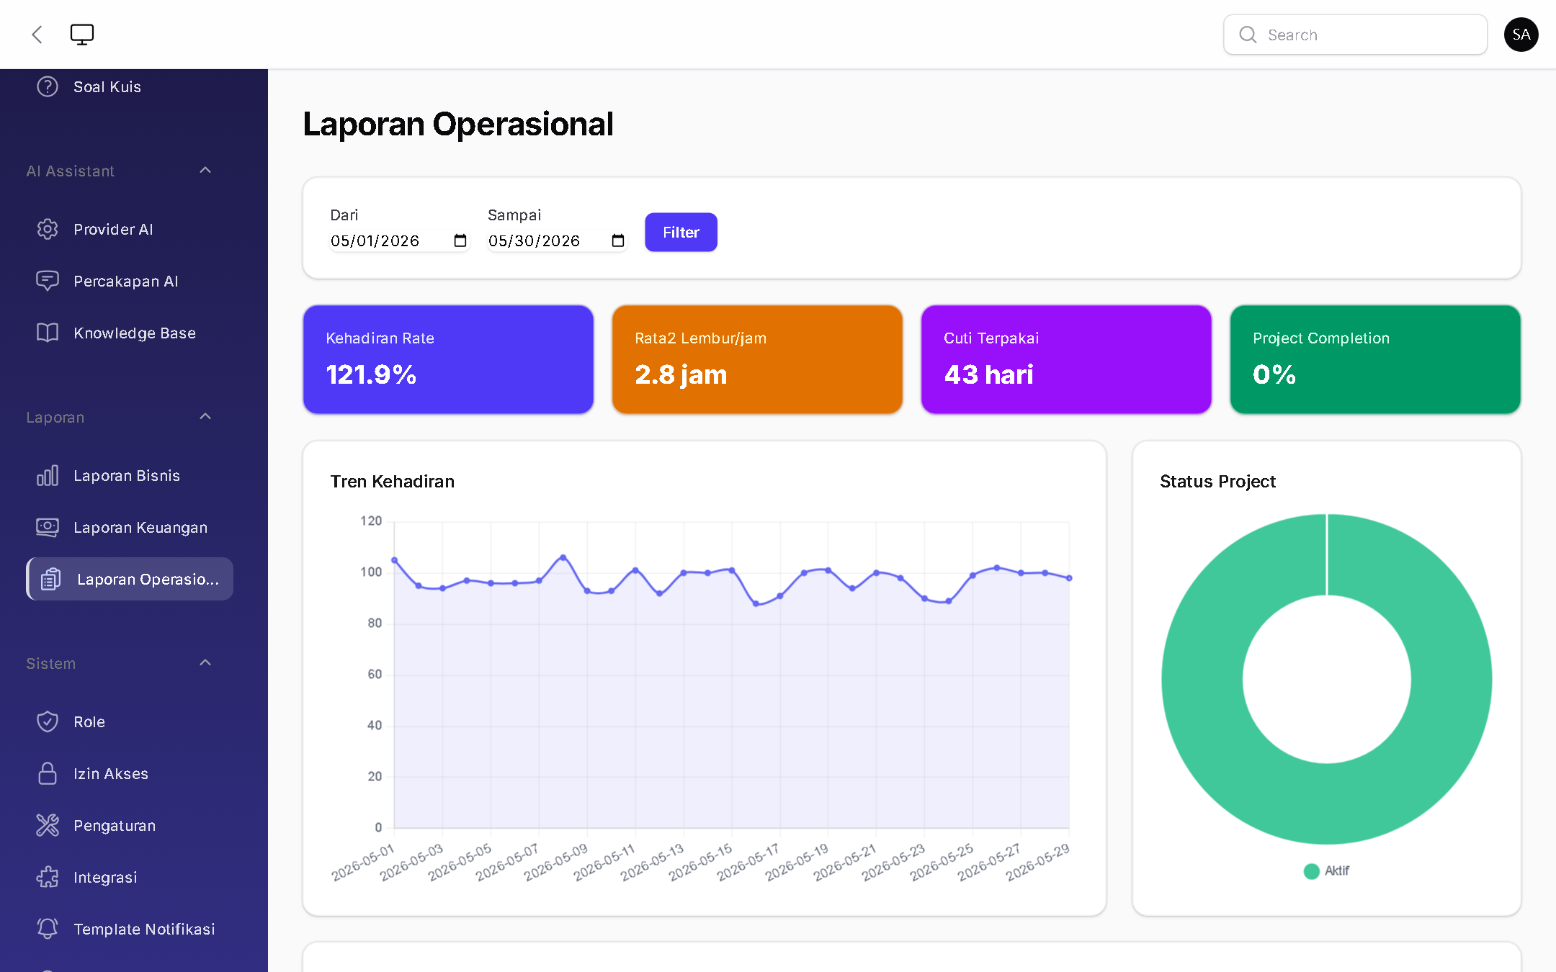
Task: Click the Percakapan AI chat icon
Action: pyautogui.click(x=48, y=281)
